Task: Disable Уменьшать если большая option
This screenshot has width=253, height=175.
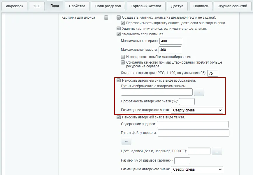Action: point(119,34)
